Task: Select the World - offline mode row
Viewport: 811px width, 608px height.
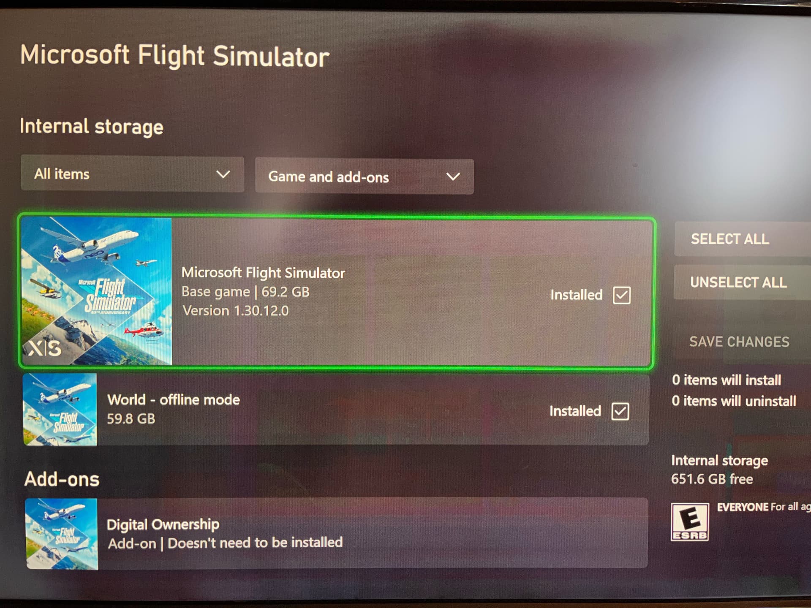Action: click(x=336, y=410)
